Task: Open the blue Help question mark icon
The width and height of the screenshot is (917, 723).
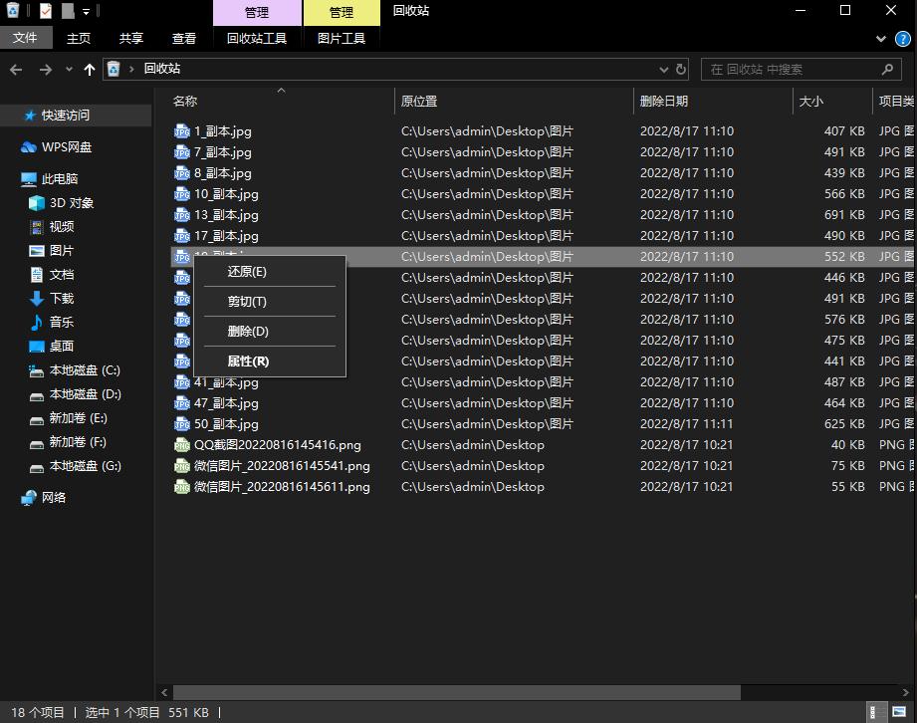Action: point(902,39)
